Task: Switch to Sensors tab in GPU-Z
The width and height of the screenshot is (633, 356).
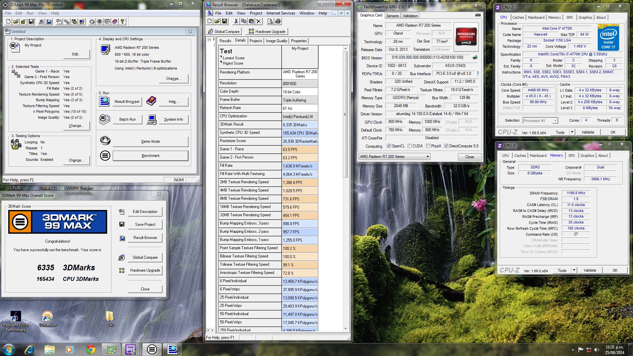Action: 392,15
